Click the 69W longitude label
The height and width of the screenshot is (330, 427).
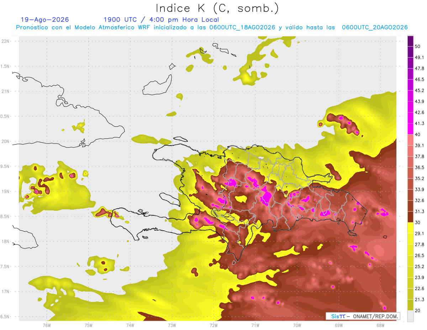coord(338,325)
